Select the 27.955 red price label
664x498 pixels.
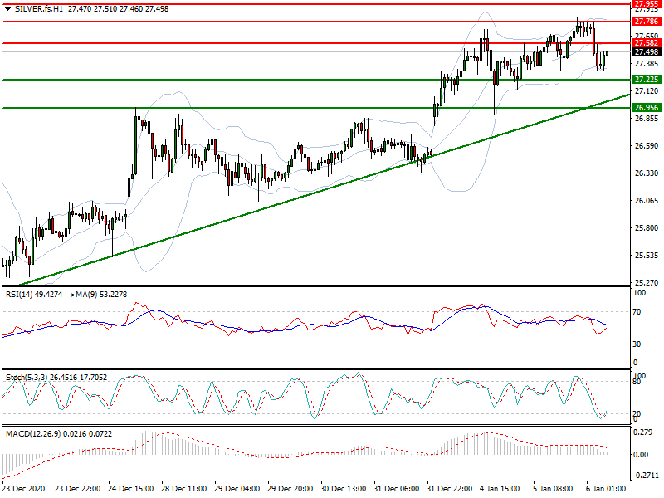[647, 4]
